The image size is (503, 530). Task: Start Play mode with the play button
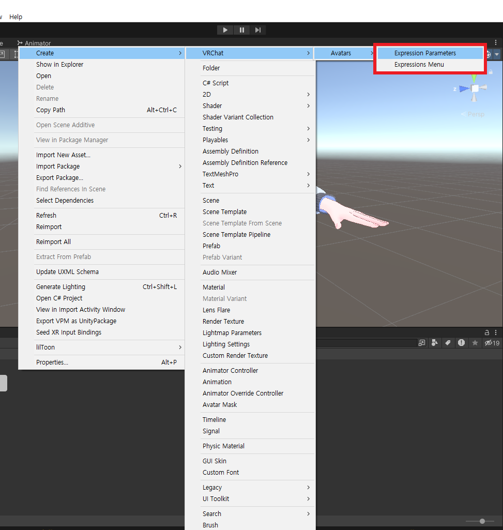click(225, 30)
